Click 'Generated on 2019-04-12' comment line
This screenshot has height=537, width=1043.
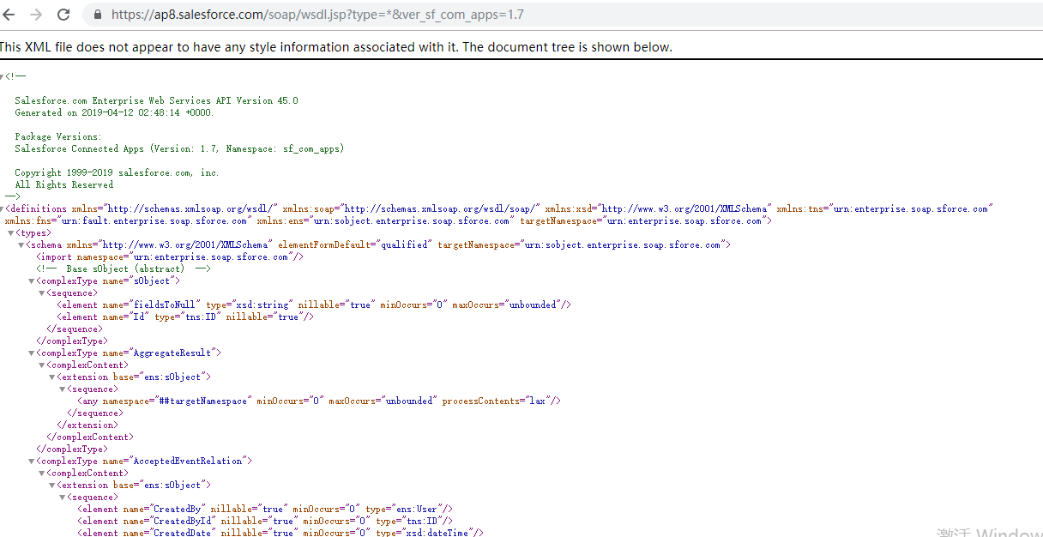[x=114, y=112]
